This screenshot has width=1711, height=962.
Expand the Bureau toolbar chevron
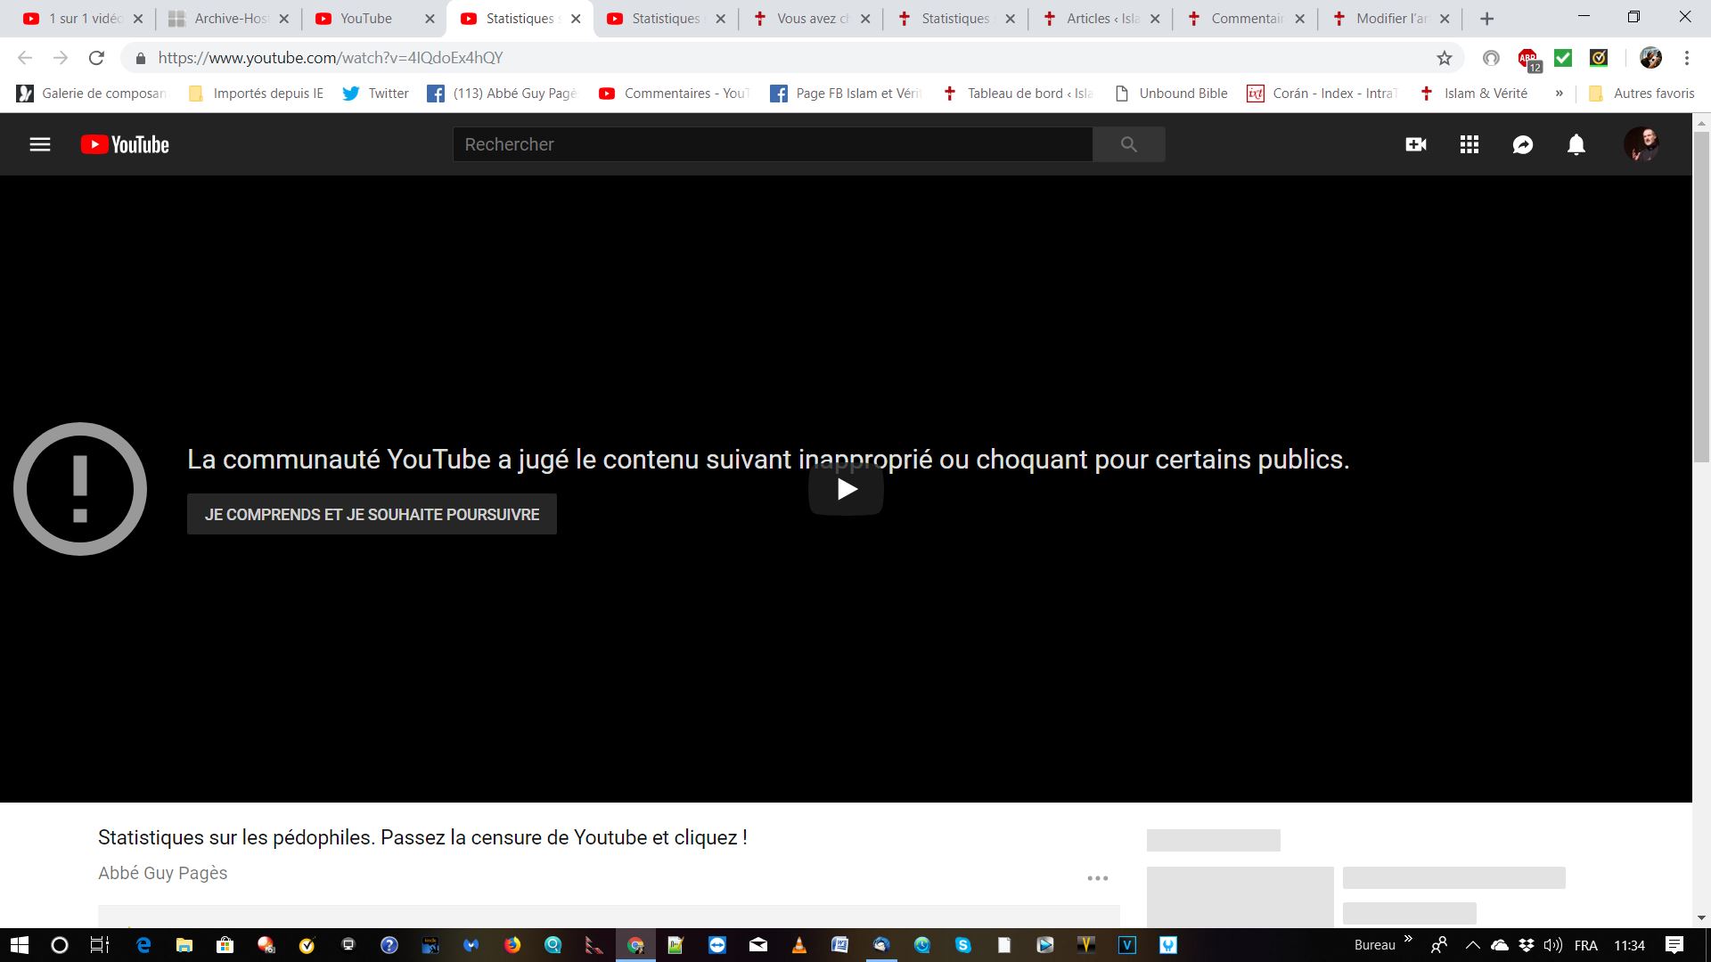[1408, 939]
